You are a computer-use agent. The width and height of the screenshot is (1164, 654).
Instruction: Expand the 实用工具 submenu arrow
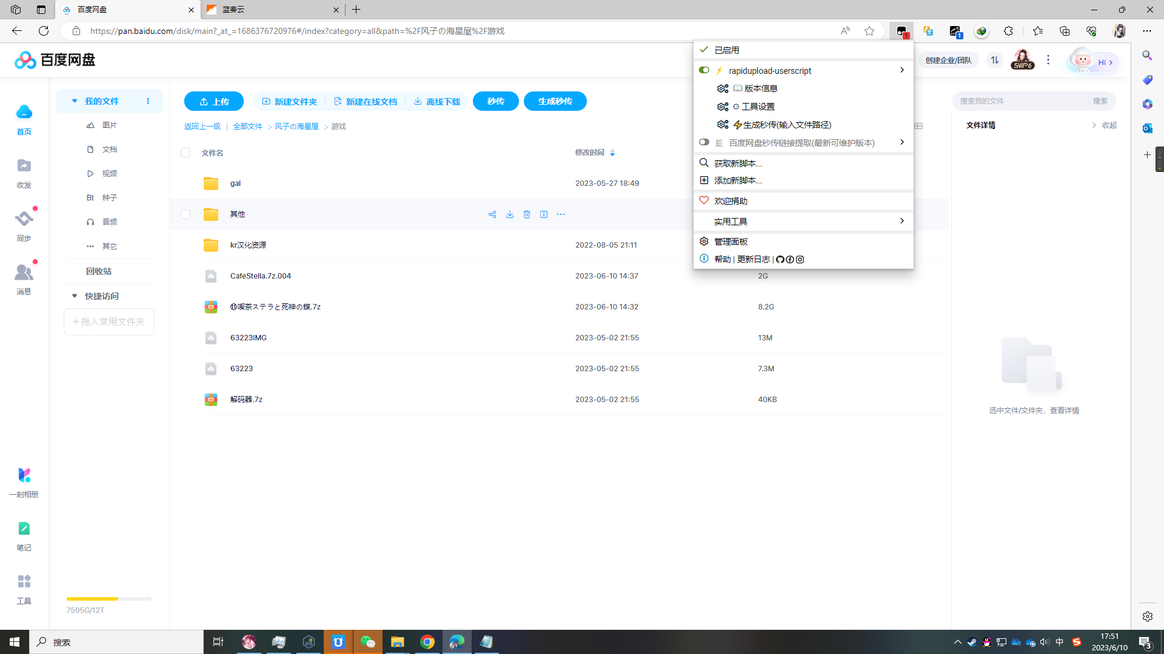coord(901,221)
